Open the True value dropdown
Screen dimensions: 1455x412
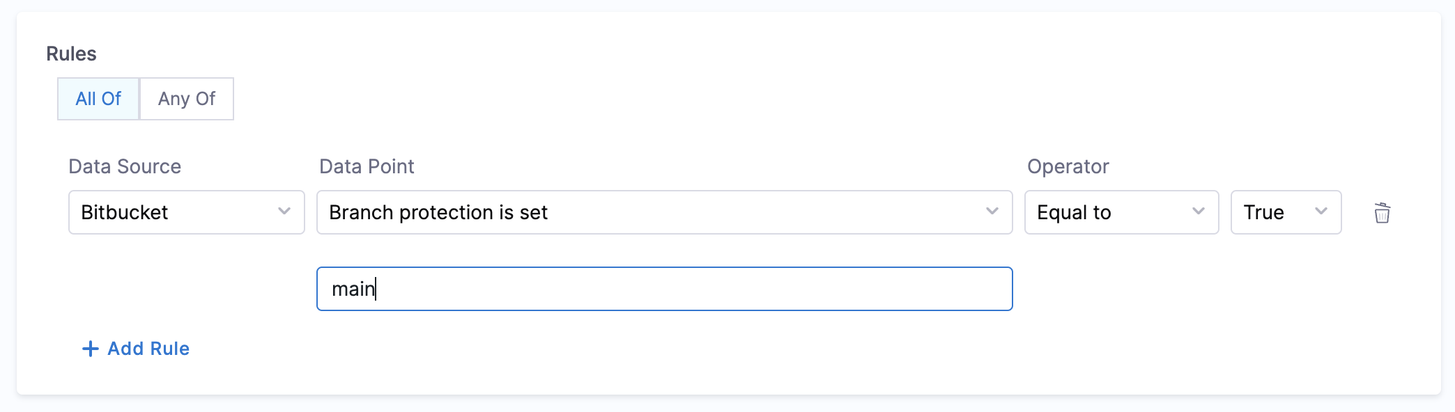[1285, 212]
